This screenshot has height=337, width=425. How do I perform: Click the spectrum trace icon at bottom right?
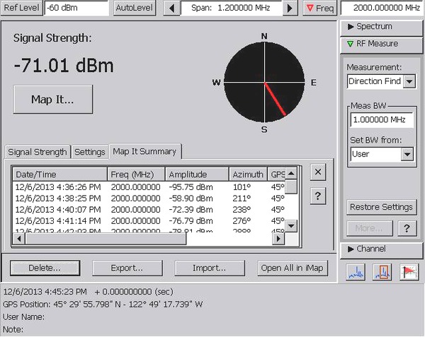click(356, 272)
